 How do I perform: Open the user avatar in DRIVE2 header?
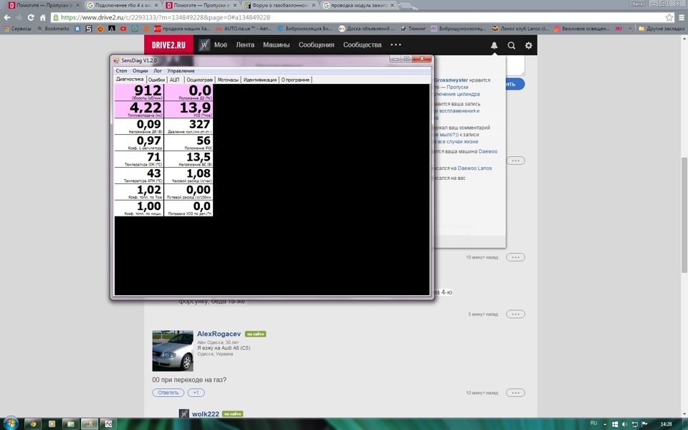[204, 44]
